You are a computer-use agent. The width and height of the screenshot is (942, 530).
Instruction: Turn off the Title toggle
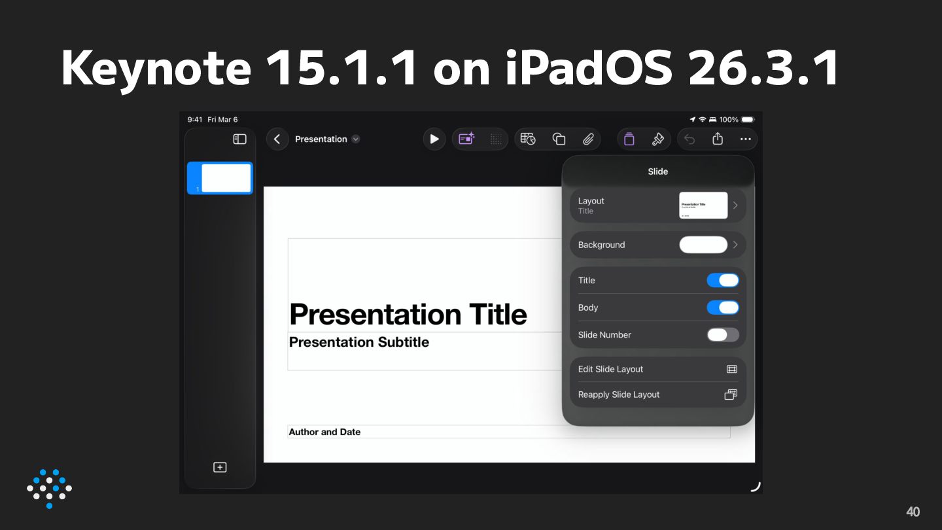[x=723, y=281]
